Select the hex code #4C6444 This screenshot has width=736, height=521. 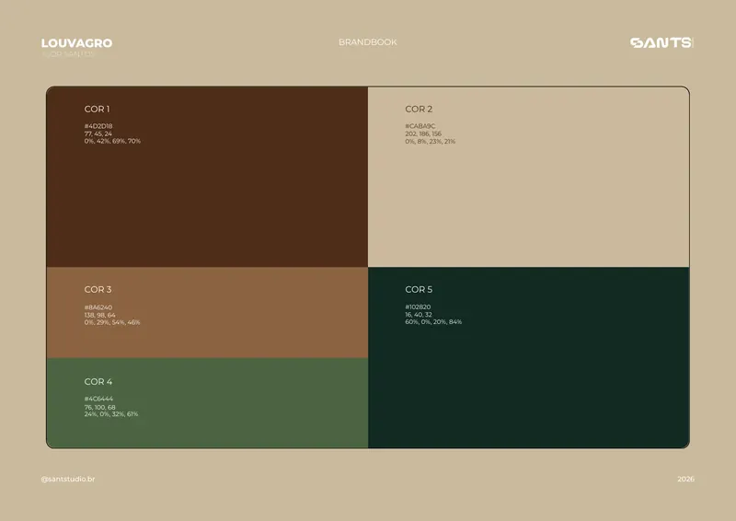(x=98, y=399)
